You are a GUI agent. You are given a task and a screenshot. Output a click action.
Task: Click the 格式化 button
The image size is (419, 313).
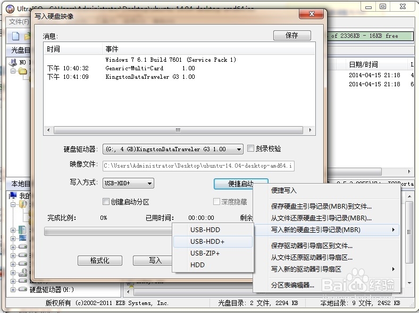click(x=100, y=260)
